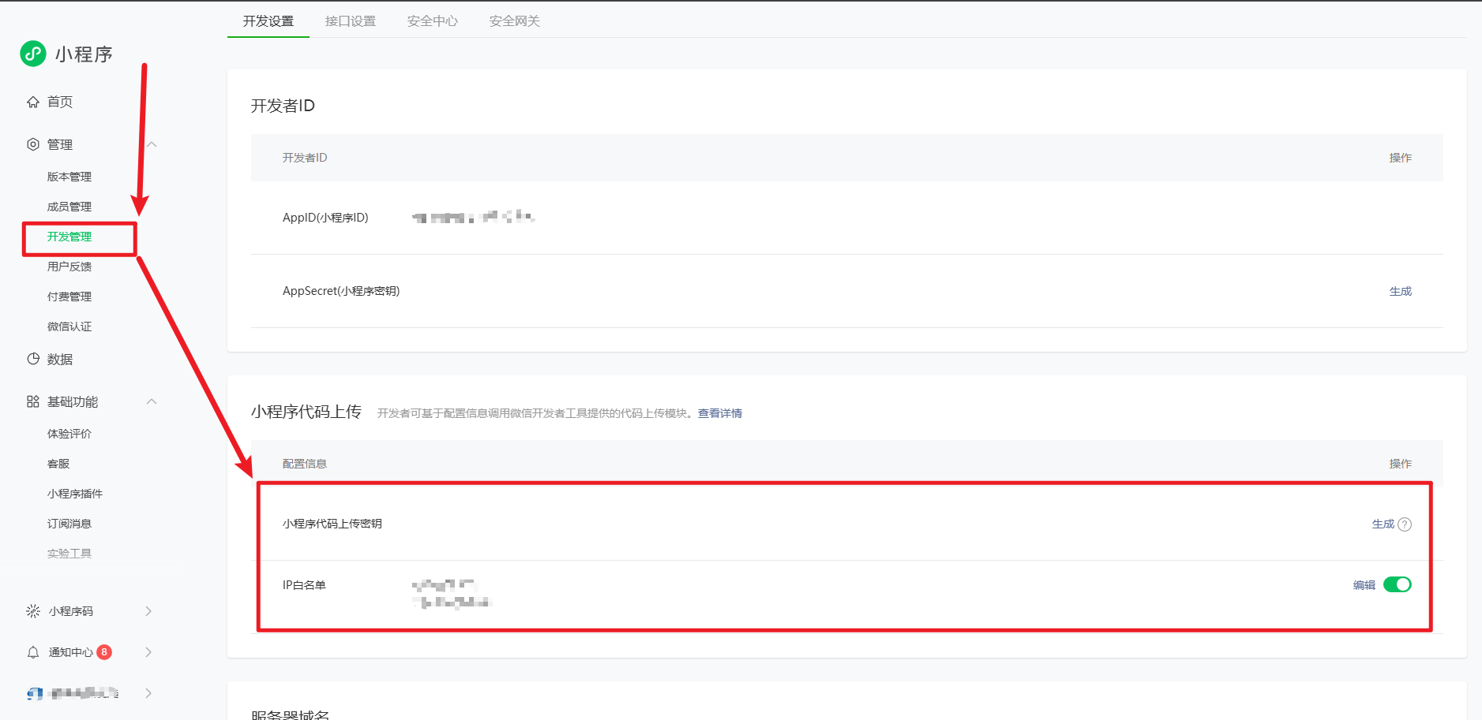The image size is (1482, 720).
Task: Click the 小程序代码上传 section heading
Action: click(x=306, y=412)
